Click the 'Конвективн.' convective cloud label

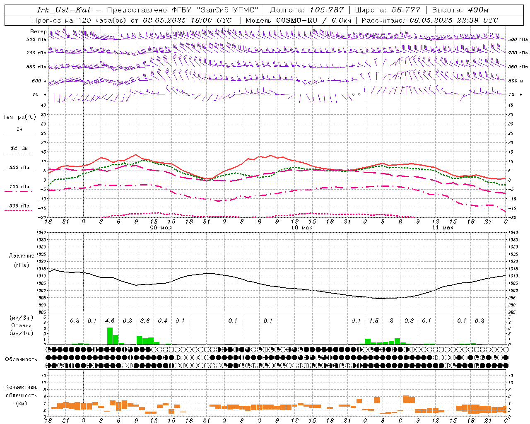pyautogui.click(x=21, y=387)
